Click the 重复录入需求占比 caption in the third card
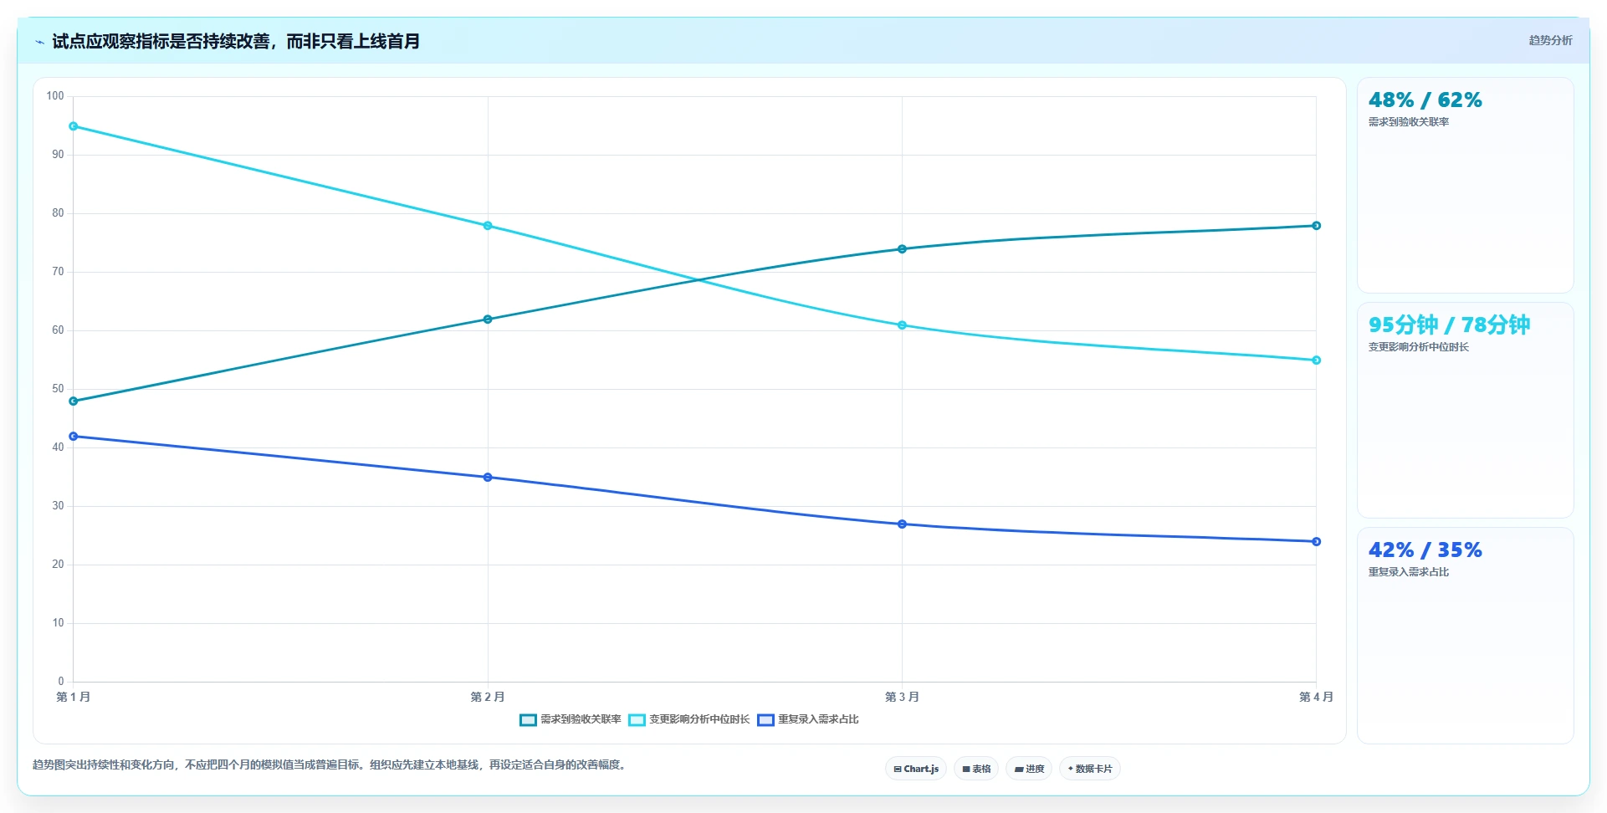 pyautogui.click(x=1409, y=572)
